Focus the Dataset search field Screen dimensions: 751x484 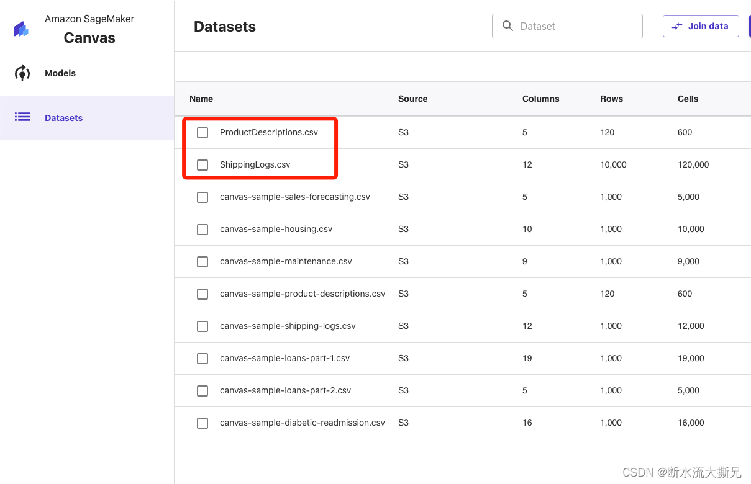[x=567, y=26]
